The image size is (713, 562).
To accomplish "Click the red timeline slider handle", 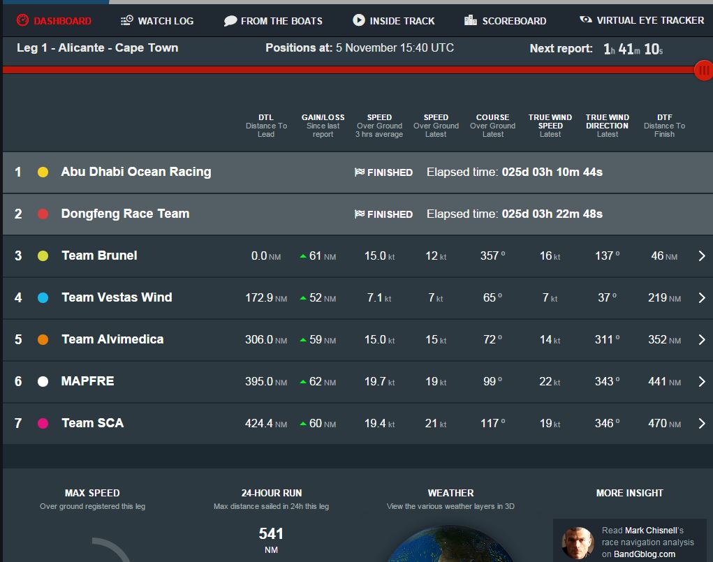I will 704,71.
